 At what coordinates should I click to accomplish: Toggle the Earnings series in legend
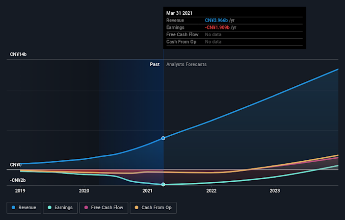[59, 208]
